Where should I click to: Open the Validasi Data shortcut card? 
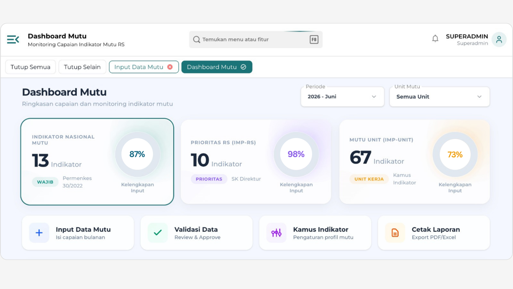[x=197, y=233]
